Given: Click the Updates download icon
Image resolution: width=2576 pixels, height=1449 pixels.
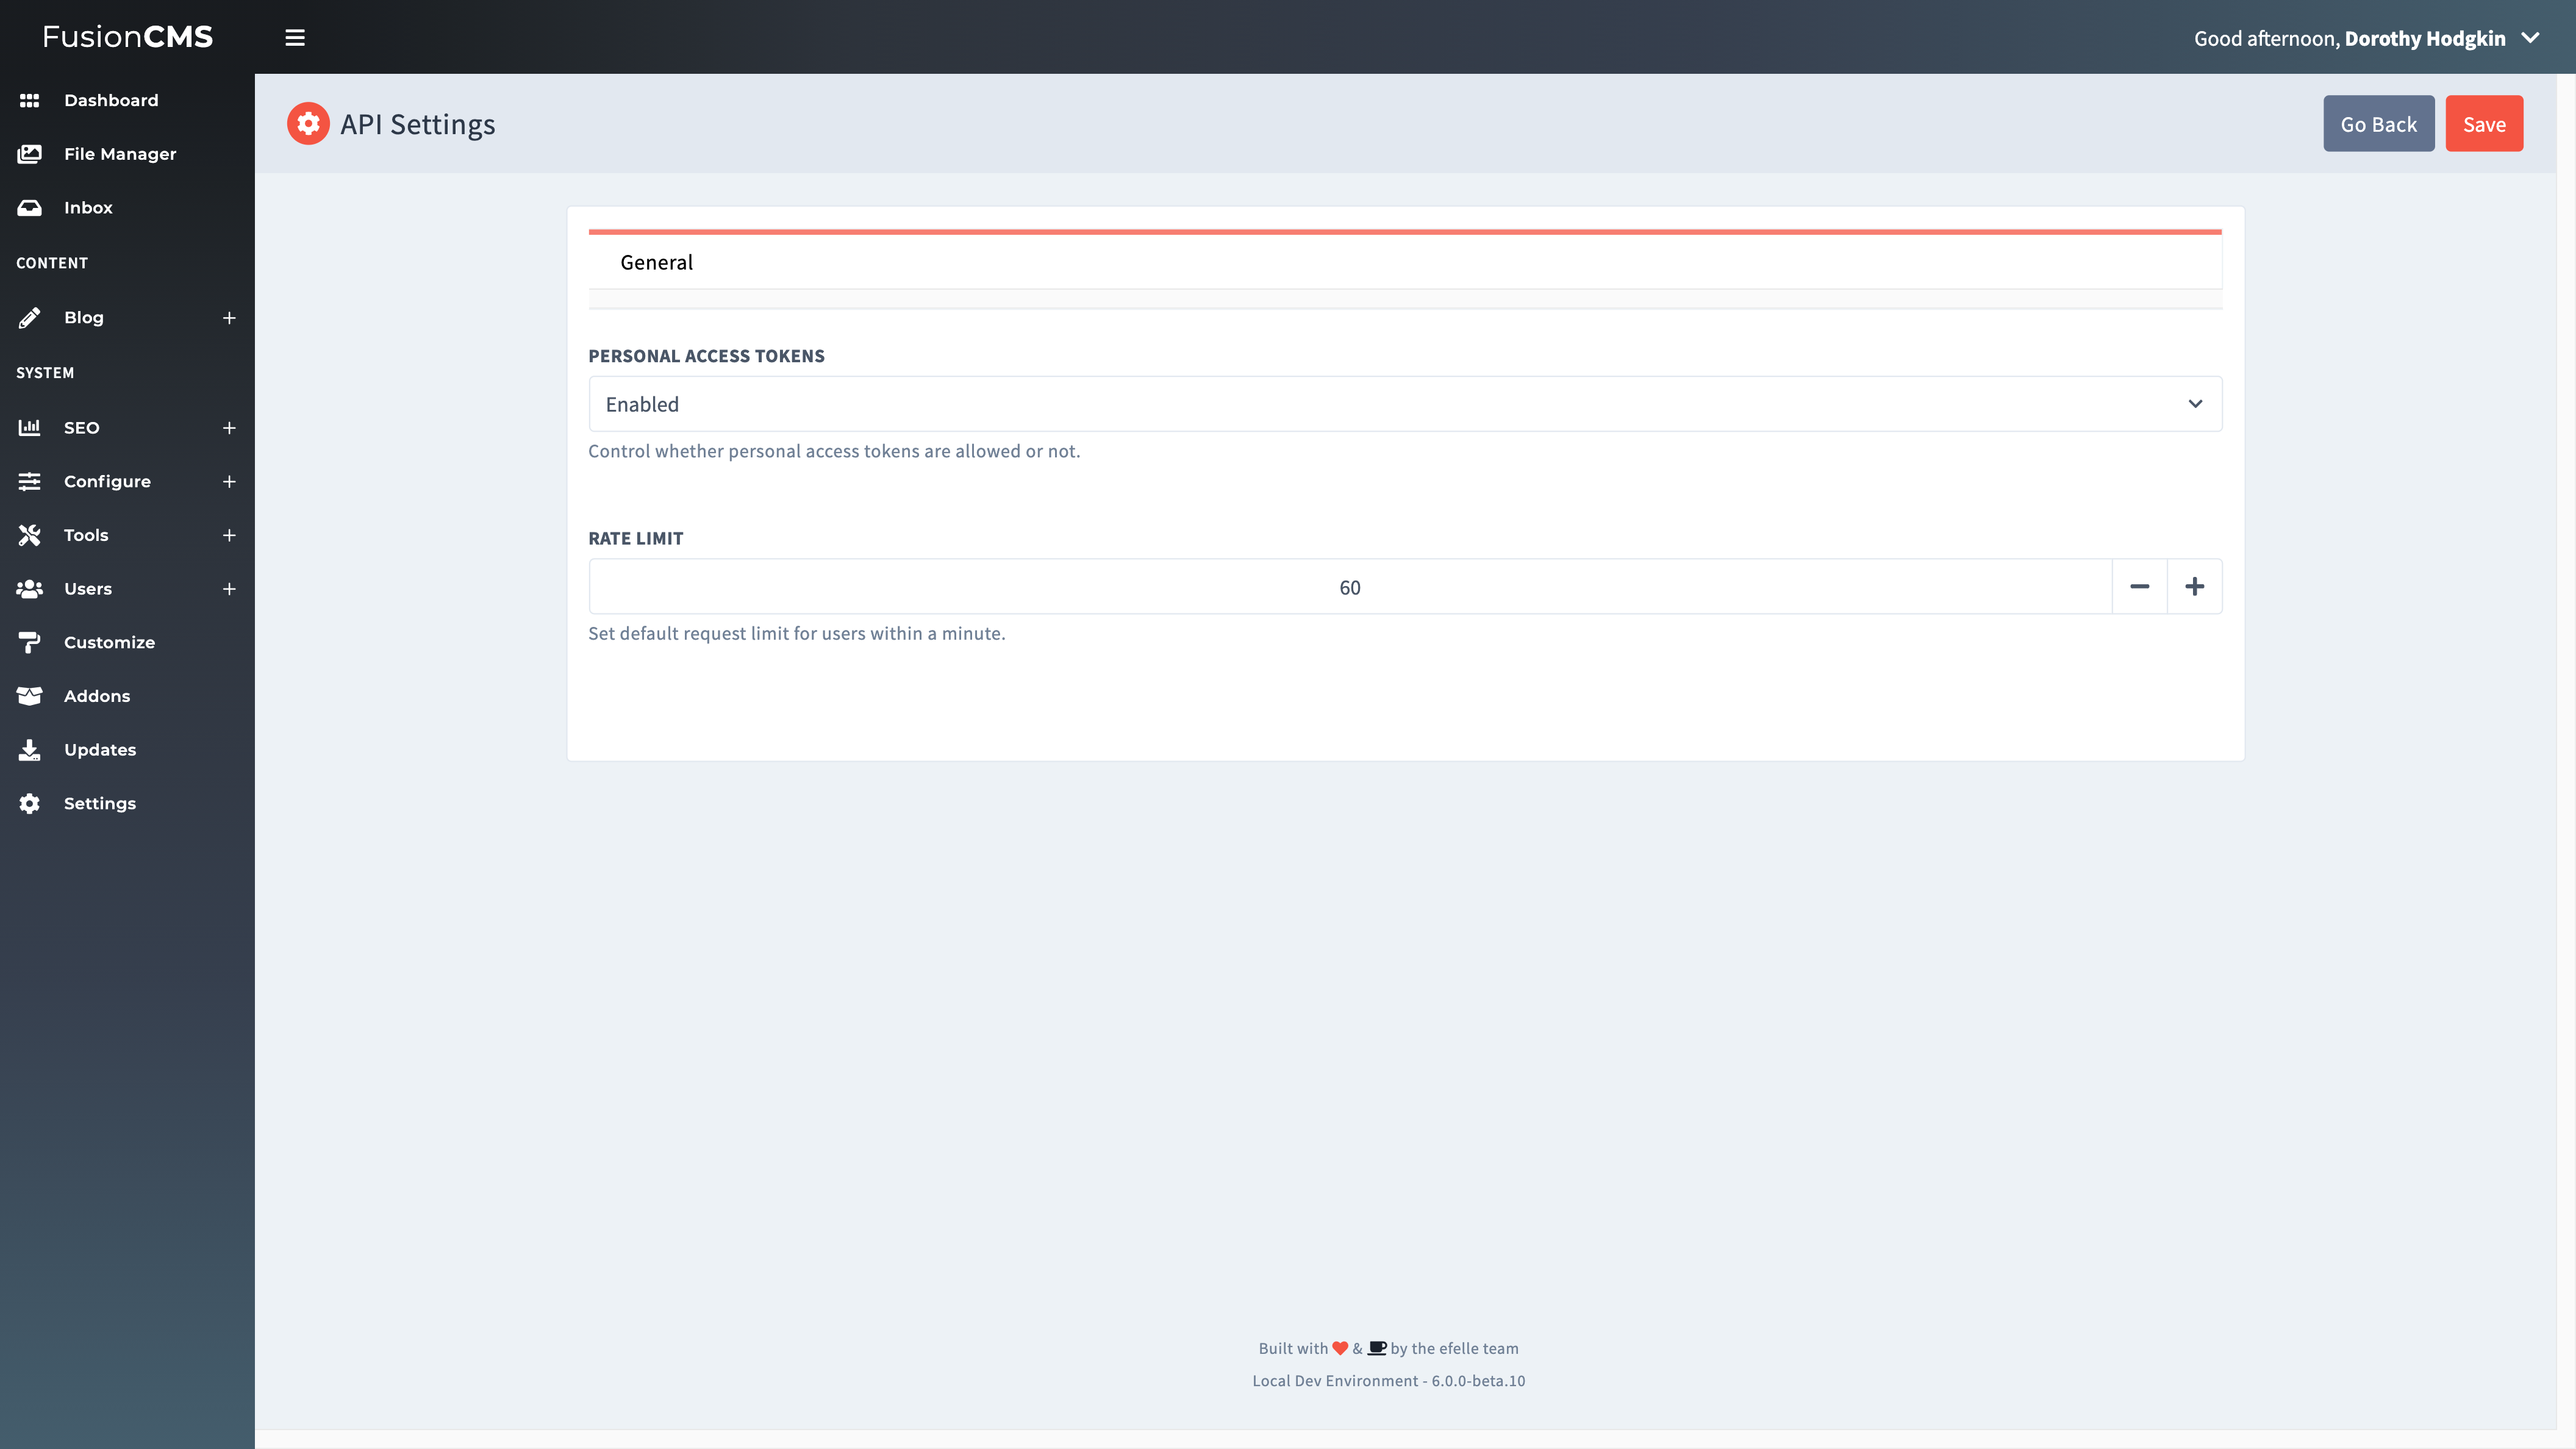Looking at the screenshot, I should pyautogui.click(x=29, y=750).
